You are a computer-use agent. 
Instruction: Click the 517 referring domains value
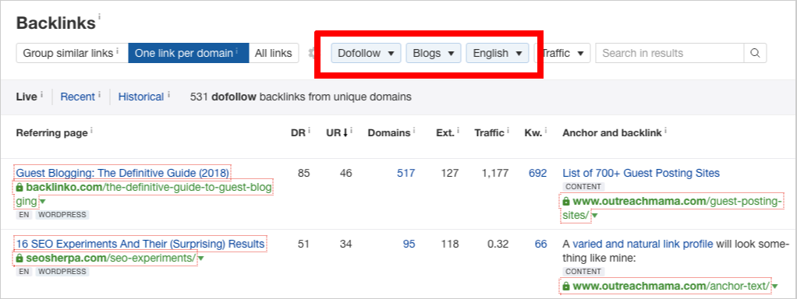pos(406,173)
